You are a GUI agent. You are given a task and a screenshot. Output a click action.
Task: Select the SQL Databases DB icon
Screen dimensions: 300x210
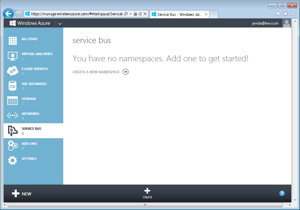point(13,86)
